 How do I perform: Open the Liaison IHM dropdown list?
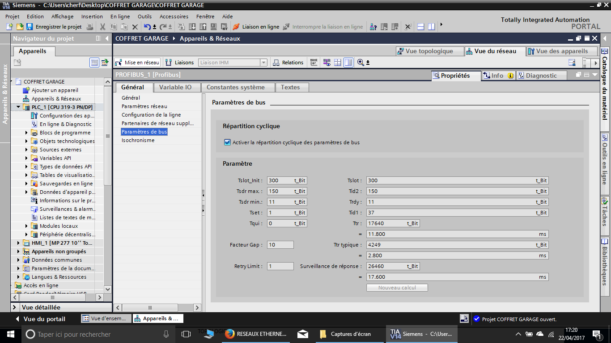tap(263, 63)
